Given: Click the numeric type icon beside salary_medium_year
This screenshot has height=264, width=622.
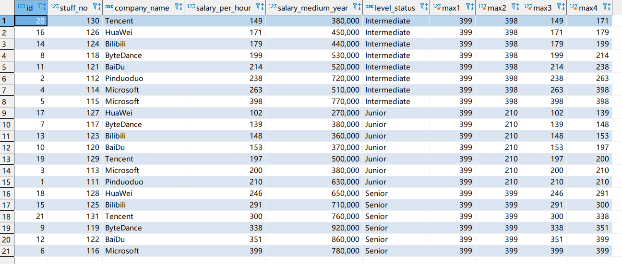Looking at the screenshot, I should 273,7.
